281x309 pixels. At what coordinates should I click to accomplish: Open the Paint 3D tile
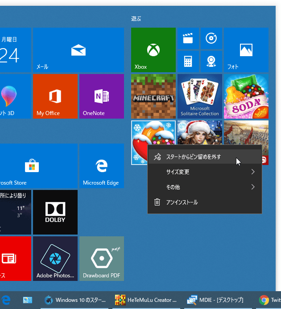(15, 96)
